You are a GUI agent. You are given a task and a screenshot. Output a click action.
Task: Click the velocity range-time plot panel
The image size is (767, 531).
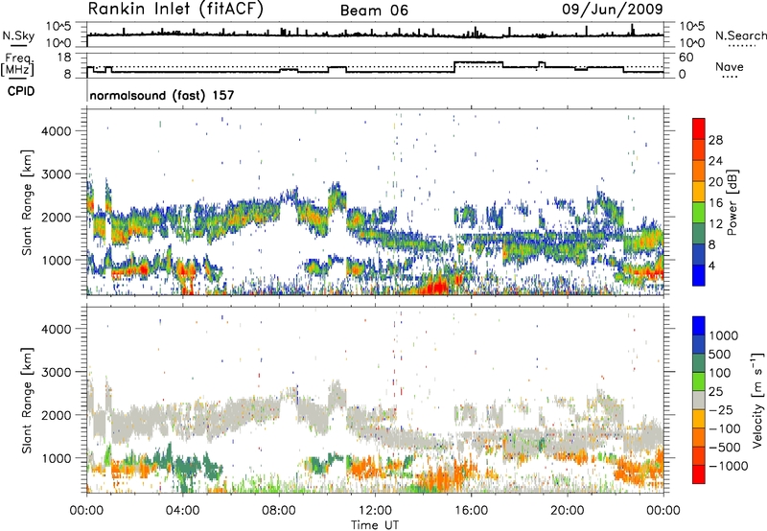click(375, 400)
